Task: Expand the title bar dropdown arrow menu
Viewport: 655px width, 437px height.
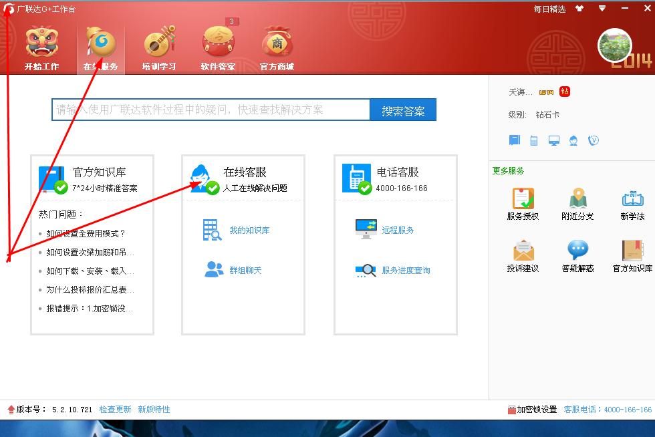Action: click(x=602, y=9)
